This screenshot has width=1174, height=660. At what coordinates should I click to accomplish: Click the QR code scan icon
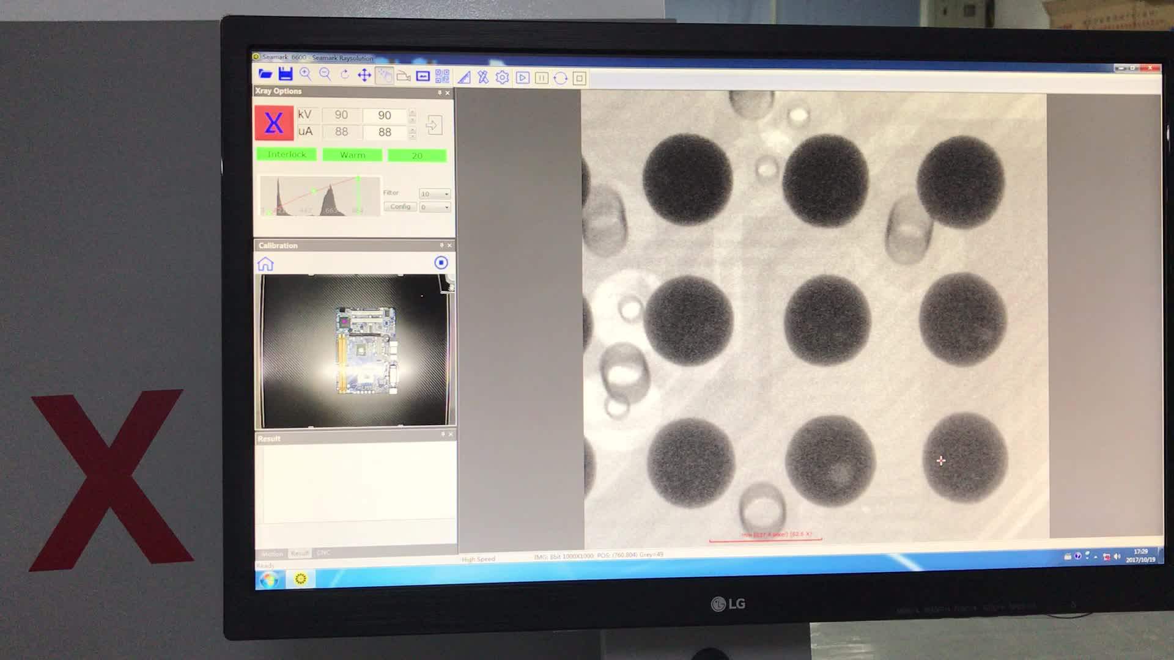442,76
